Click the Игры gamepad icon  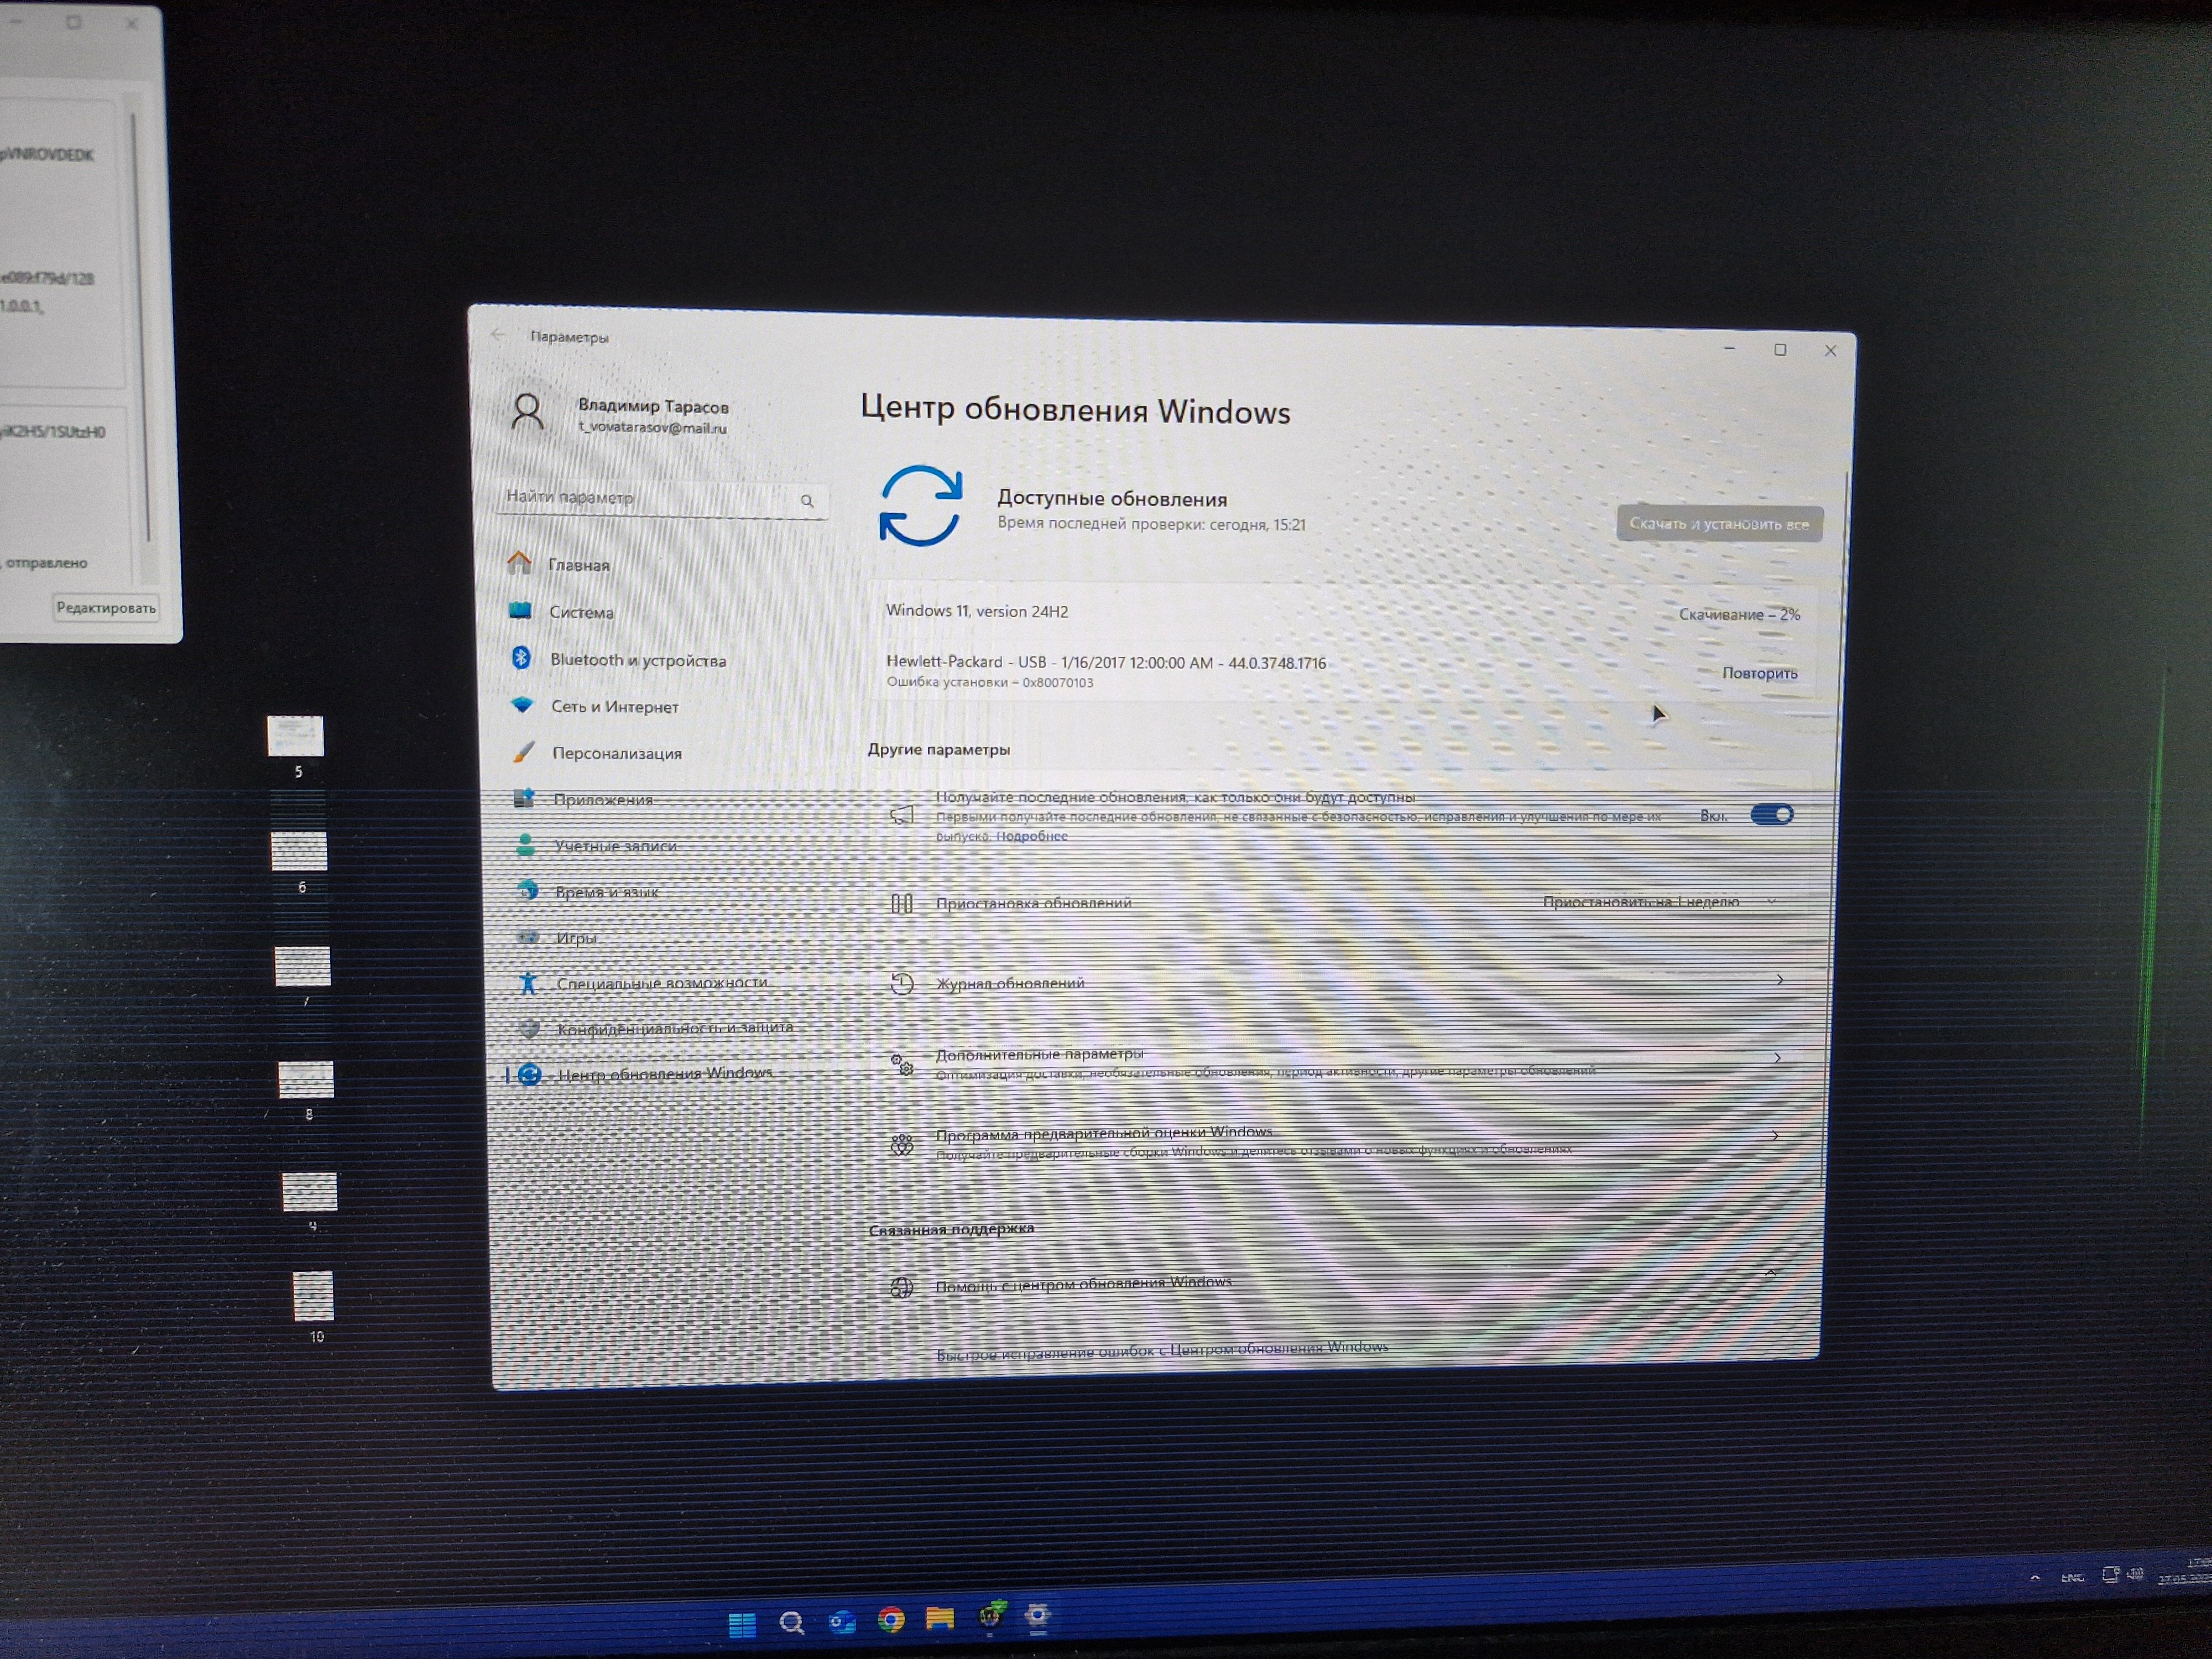pos(527,937)
